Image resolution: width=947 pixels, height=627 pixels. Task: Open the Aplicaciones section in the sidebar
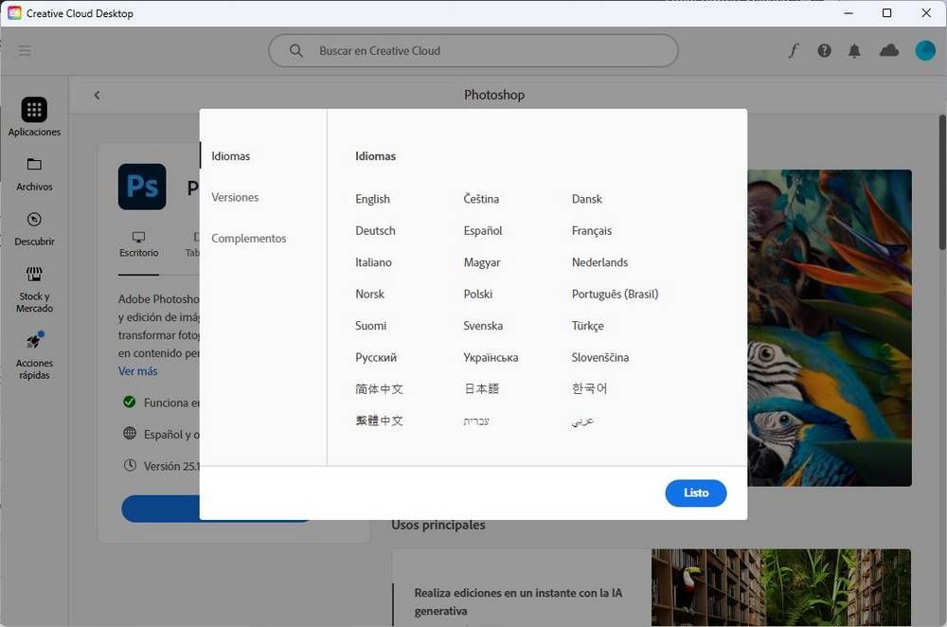point(34,116)
